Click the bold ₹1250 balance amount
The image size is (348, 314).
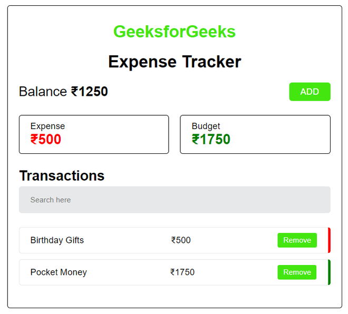(90, 92)
